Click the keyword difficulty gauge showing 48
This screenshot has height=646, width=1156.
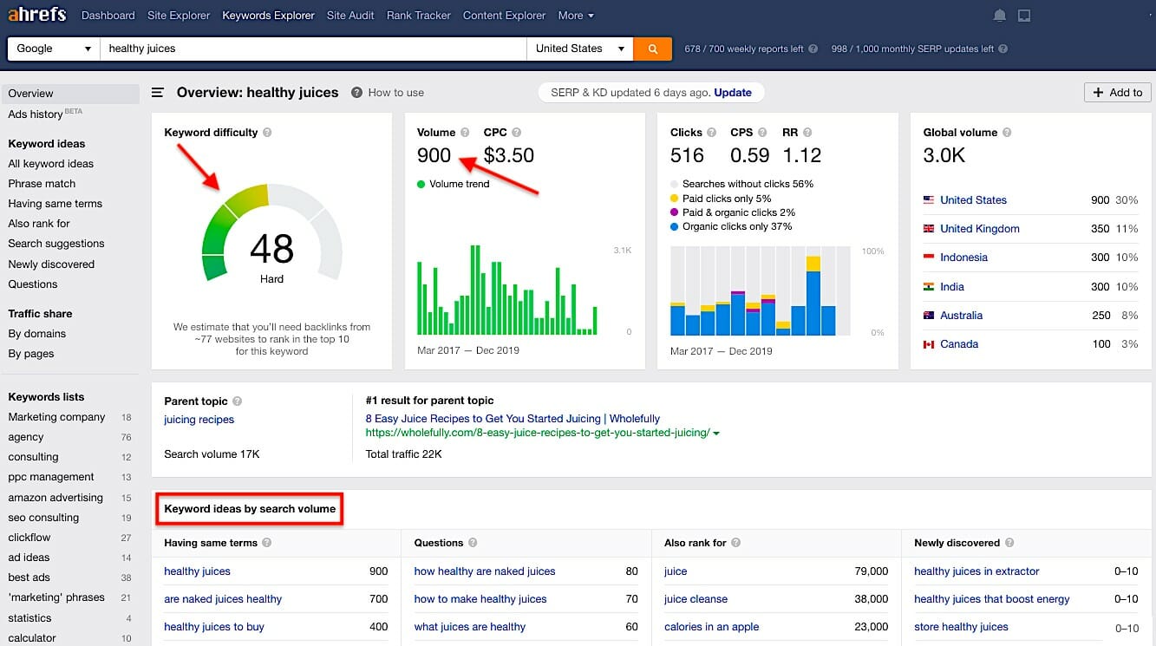[272, 232]
